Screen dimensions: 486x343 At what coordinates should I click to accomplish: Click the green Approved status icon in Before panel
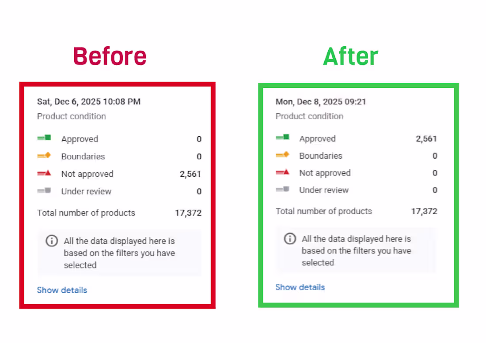[x=44, y=137]
